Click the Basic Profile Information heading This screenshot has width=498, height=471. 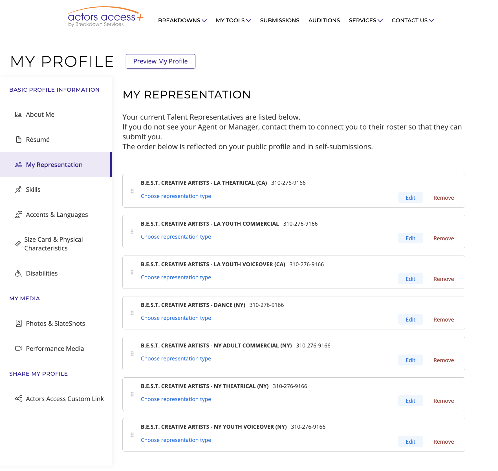(x=54, y=90)
